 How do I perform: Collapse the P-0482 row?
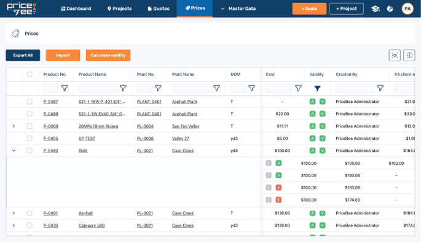(14, 151)
